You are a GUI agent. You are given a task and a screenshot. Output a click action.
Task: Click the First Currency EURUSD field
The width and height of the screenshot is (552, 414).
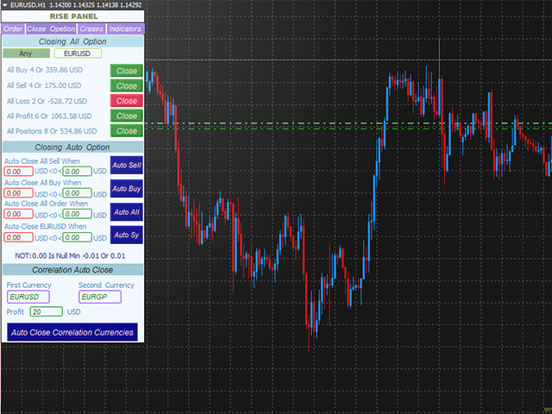[x=27, y=297]
